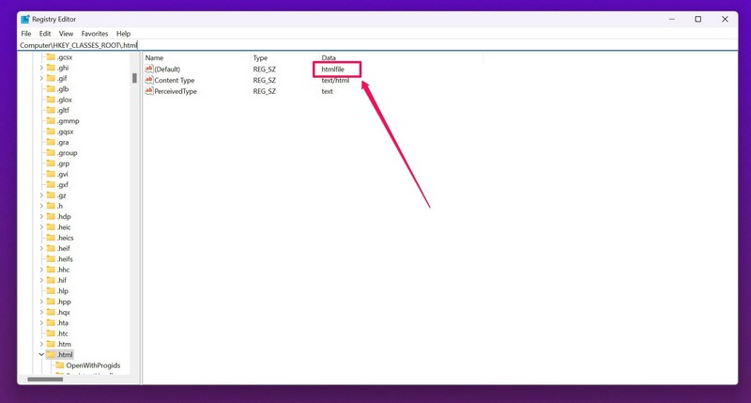Expand the .heic key

[x=41, y=227]
